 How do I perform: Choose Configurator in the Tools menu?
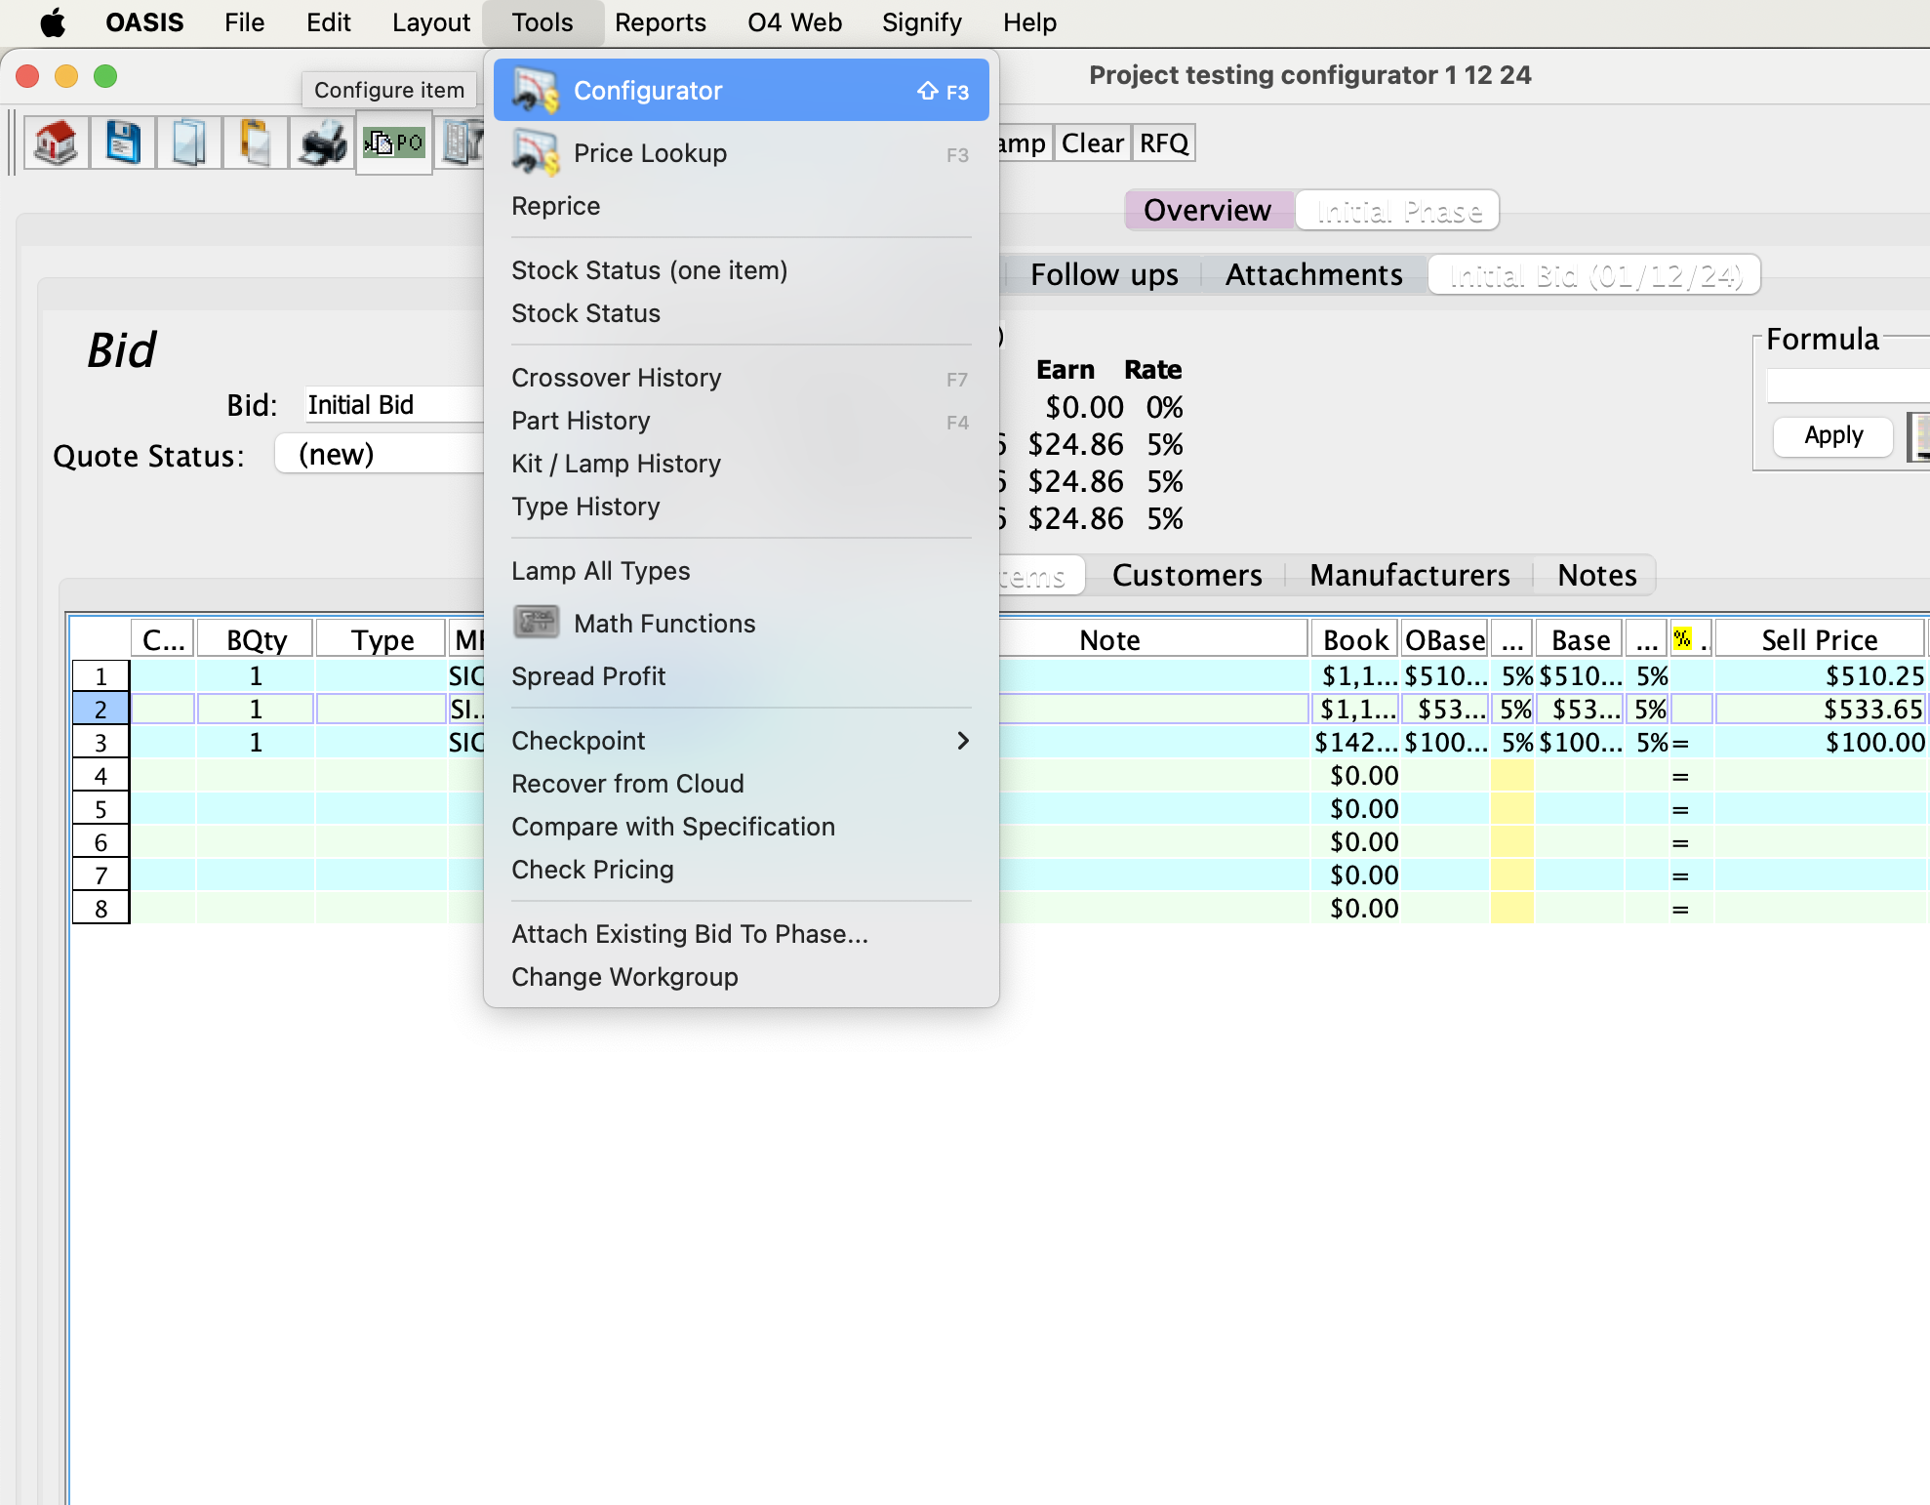(x=648, y=91)
